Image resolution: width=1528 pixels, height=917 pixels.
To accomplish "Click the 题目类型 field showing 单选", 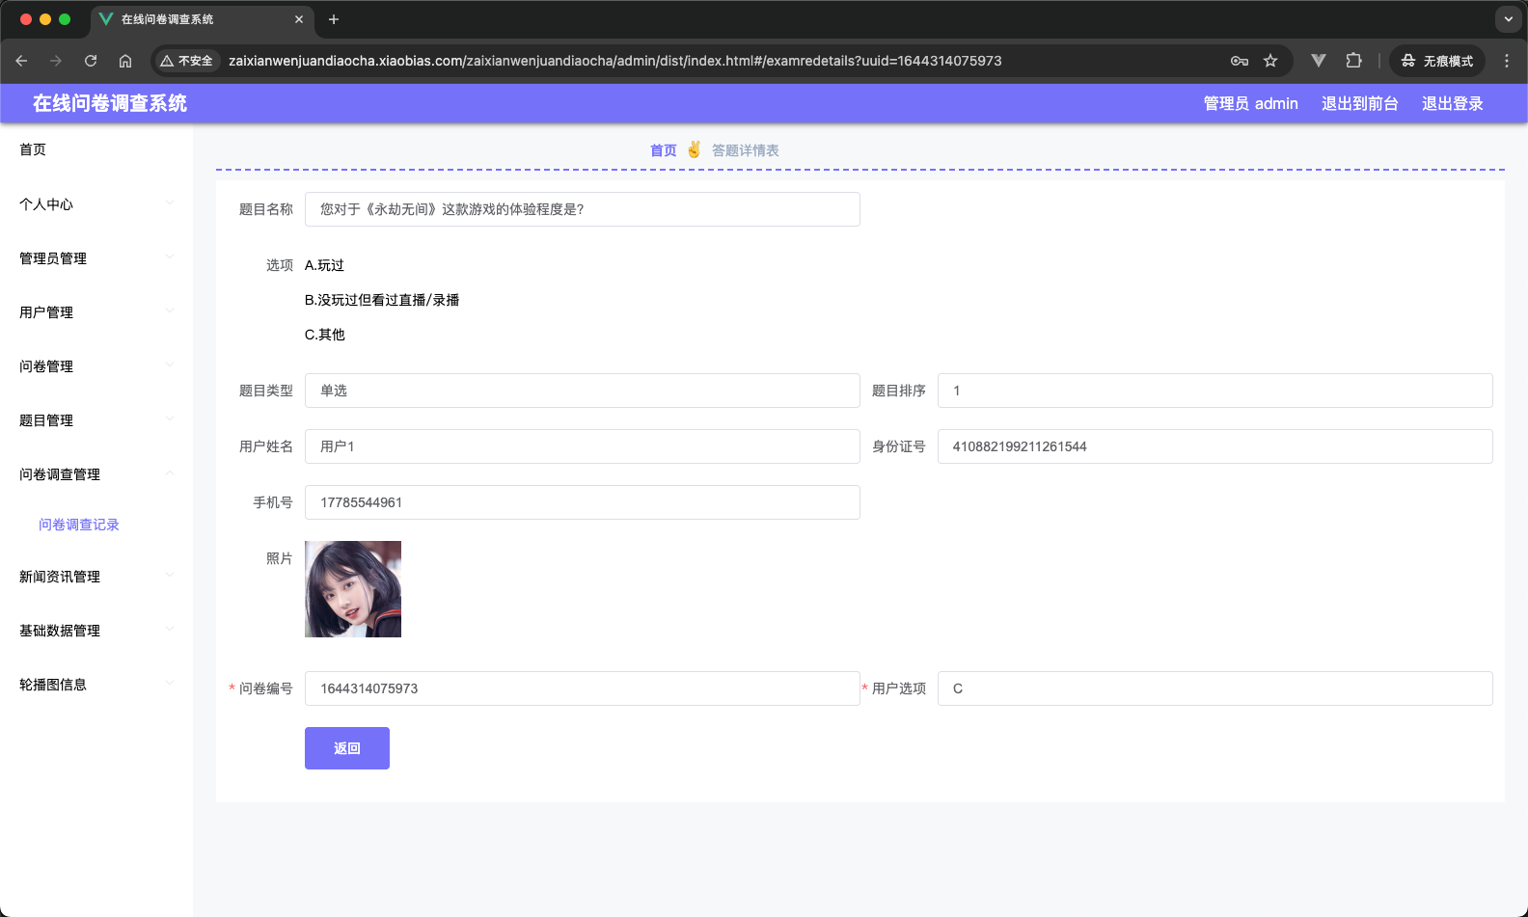I will pyautogui.click(x=583, y=391).
